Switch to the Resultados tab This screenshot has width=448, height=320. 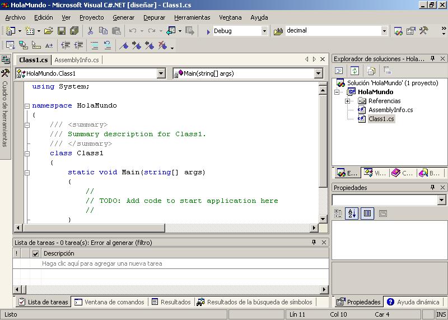(x=171, y=302)
